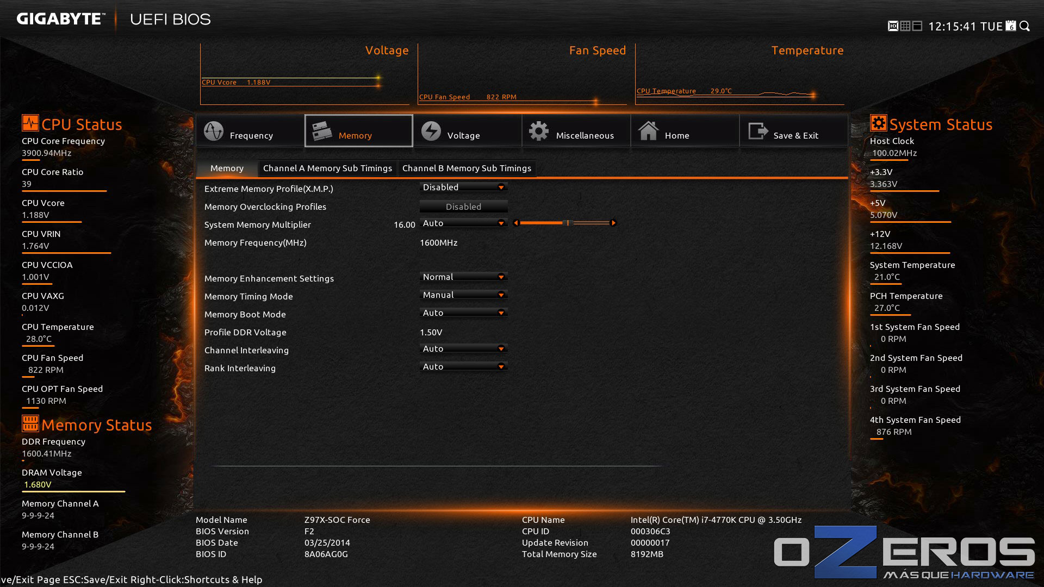Click the Z97X-SOC Force model name
The image size is (1044, 587).
[x=337, y=520]
